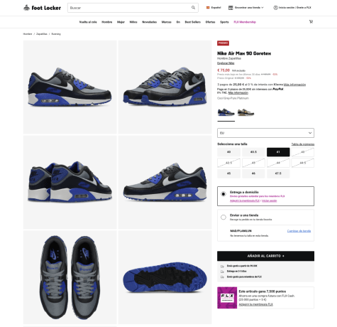Select the Entrega a domicilio option
This screenshot has height=327, width=337.
(x=223, y=194)
